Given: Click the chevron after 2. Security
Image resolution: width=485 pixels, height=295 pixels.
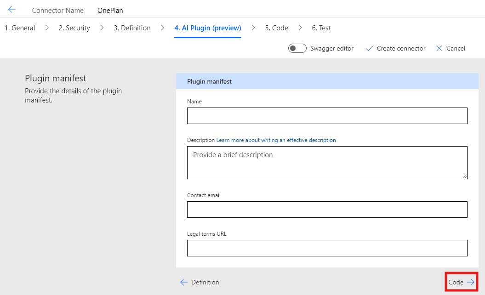Looking at the screenshot, I should [x=102, y=28].
